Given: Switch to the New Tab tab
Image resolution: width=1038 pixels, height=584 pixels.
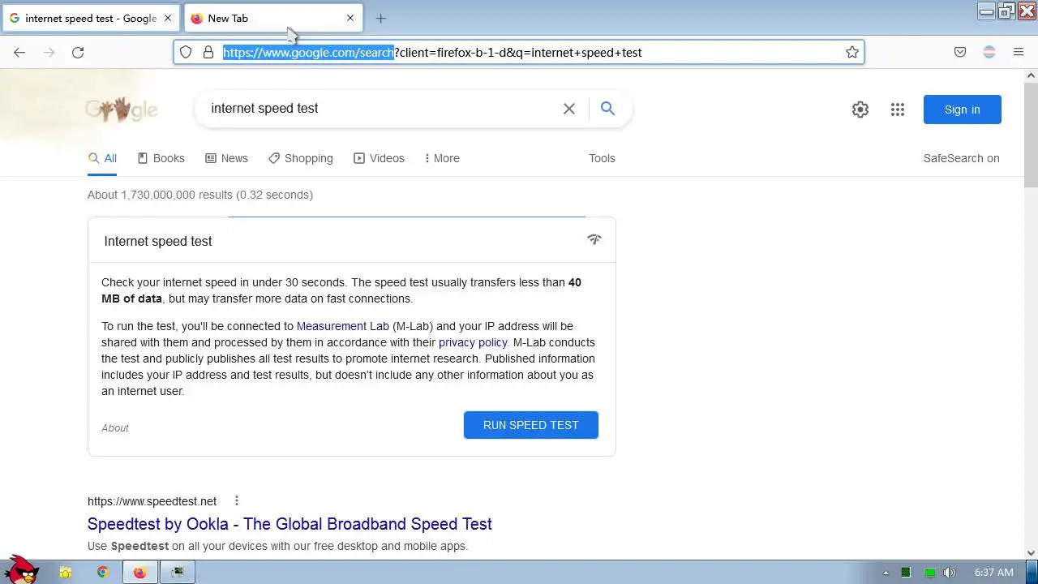Looking at the screenshot, I should (x=273, y=18).
